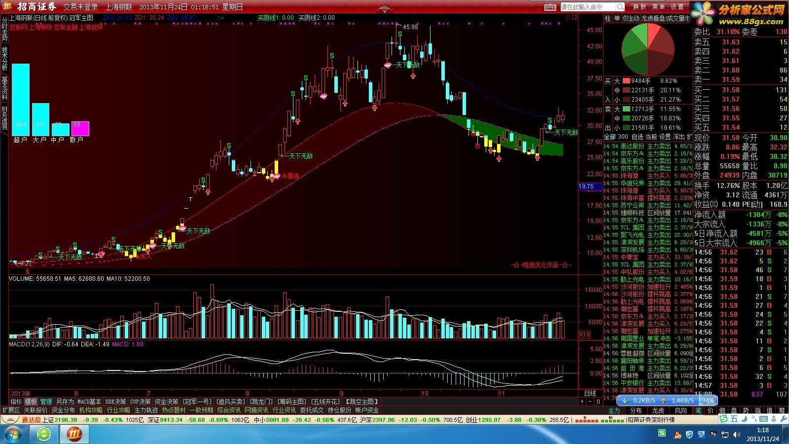This screenshot has width=789, height=444.
Task: Select the 分布 bottom-right tab
Action: (x=636, y=410)
